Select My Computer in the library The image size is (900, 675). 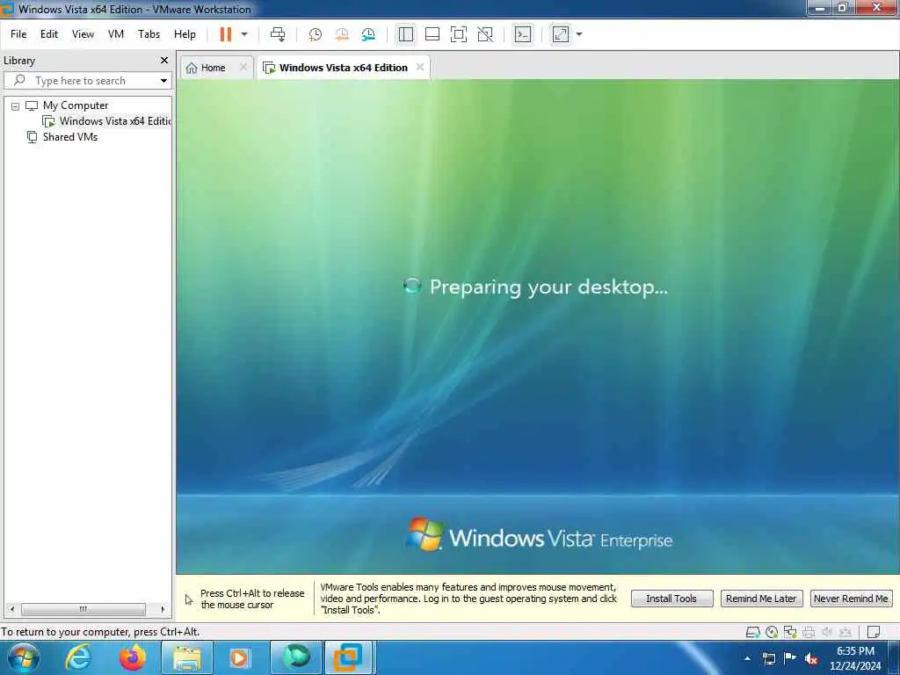pyautogui.click(x=76, y=105)
